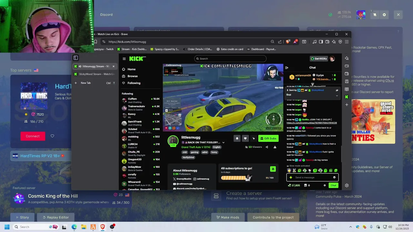This screenshot has height=232, width=413.
Task: Click the share page icon in address bar
Action: click(280, 42)
